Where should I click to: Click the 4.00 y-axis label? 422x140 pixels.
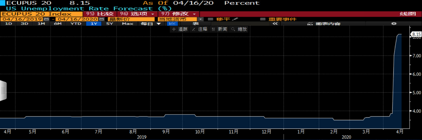pos(416,111)
